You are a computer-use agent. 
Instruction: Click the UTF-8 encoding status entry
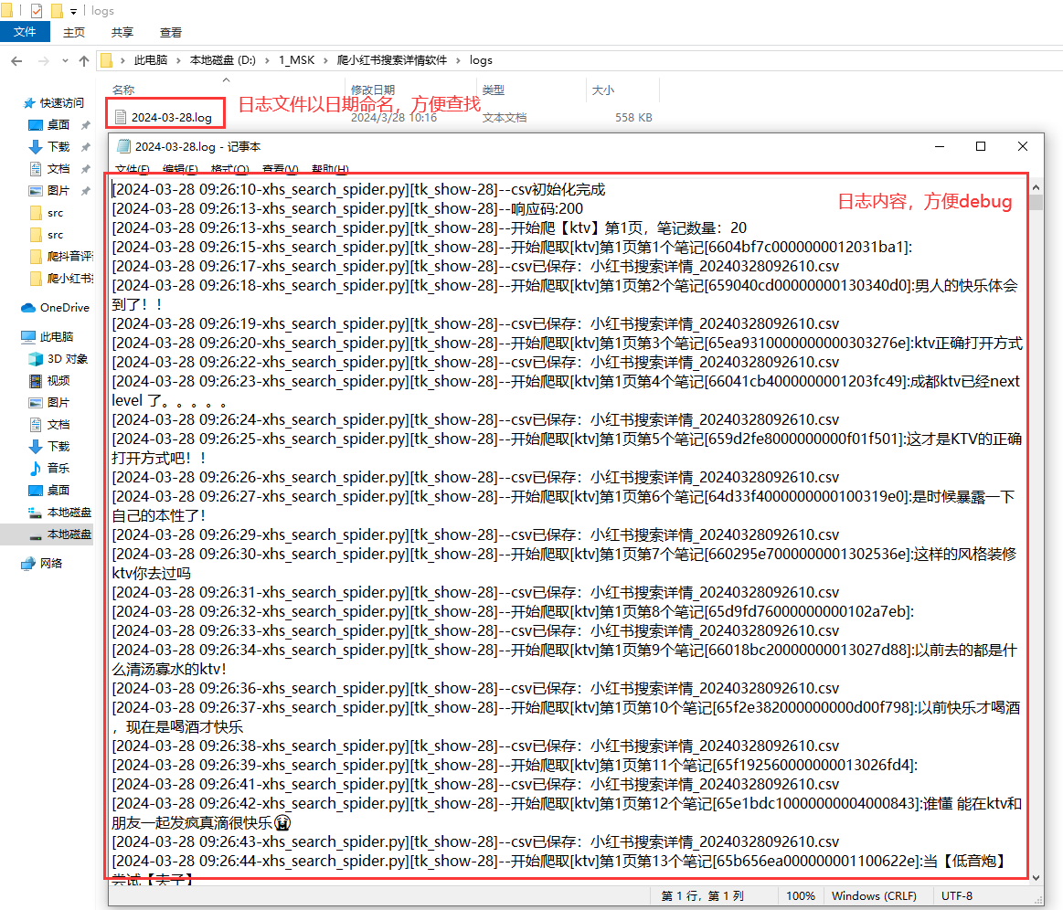click(957, 895)
